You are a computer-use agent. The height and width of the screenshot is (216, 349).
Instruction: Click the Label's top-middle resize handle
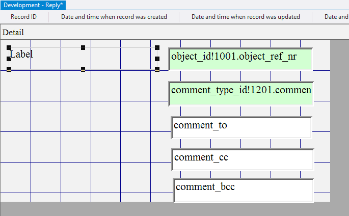[x=83, y=48]
